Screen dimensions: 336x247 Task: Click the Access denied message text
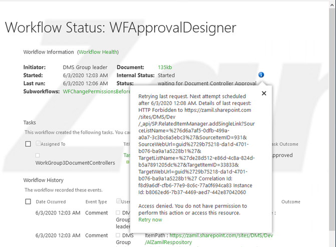point(193,209)
